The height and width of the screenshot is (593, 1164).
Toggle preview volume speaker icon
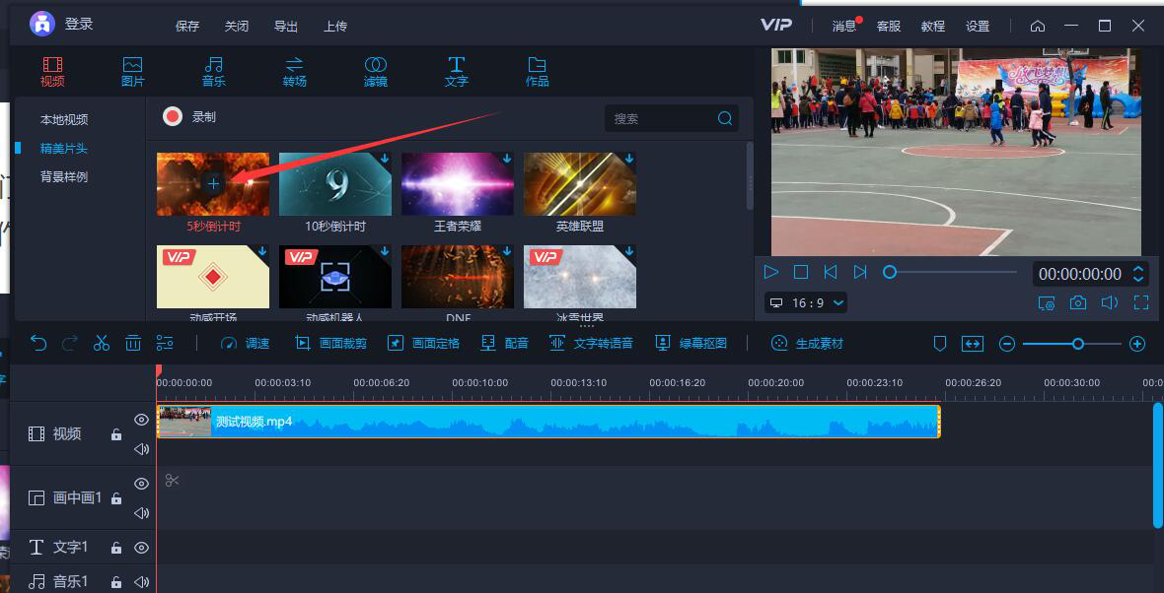point(1109,302)
